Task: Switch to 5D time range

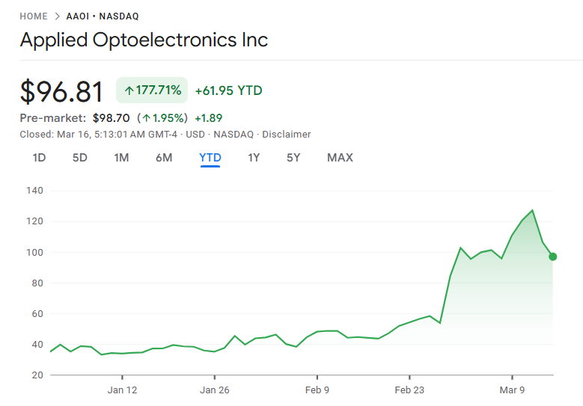Action: (x=79, y=158)
